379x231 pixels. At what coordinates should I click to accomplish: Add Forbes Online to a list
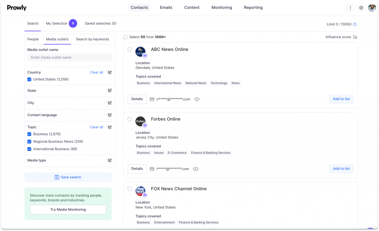point(341,169)
